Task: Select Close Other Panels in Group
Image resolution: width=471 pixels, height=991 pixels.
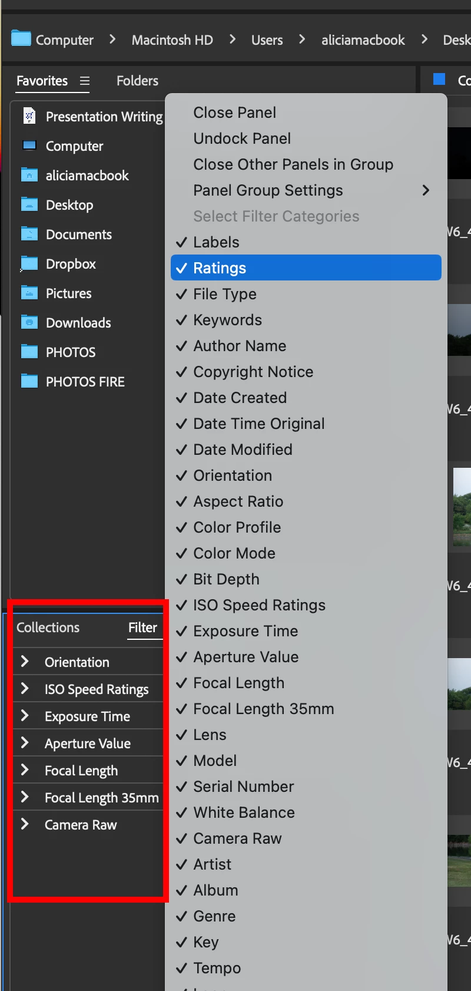Action: click(x=306, y=164)
